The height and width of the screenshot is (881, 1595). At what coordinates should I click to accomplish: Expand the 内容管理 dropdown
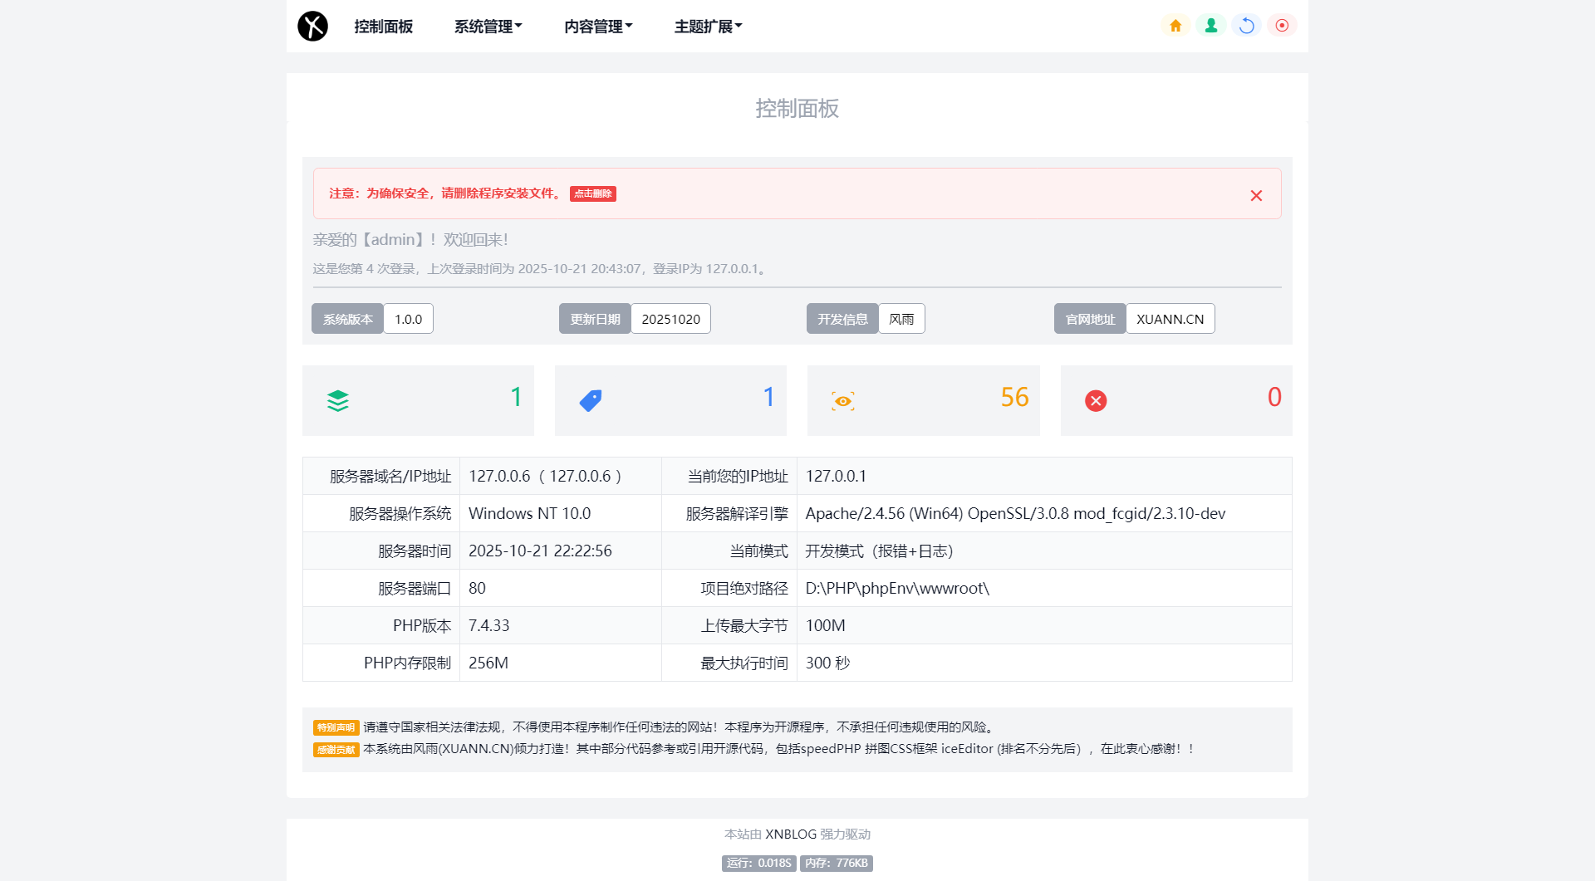(598, 26)
